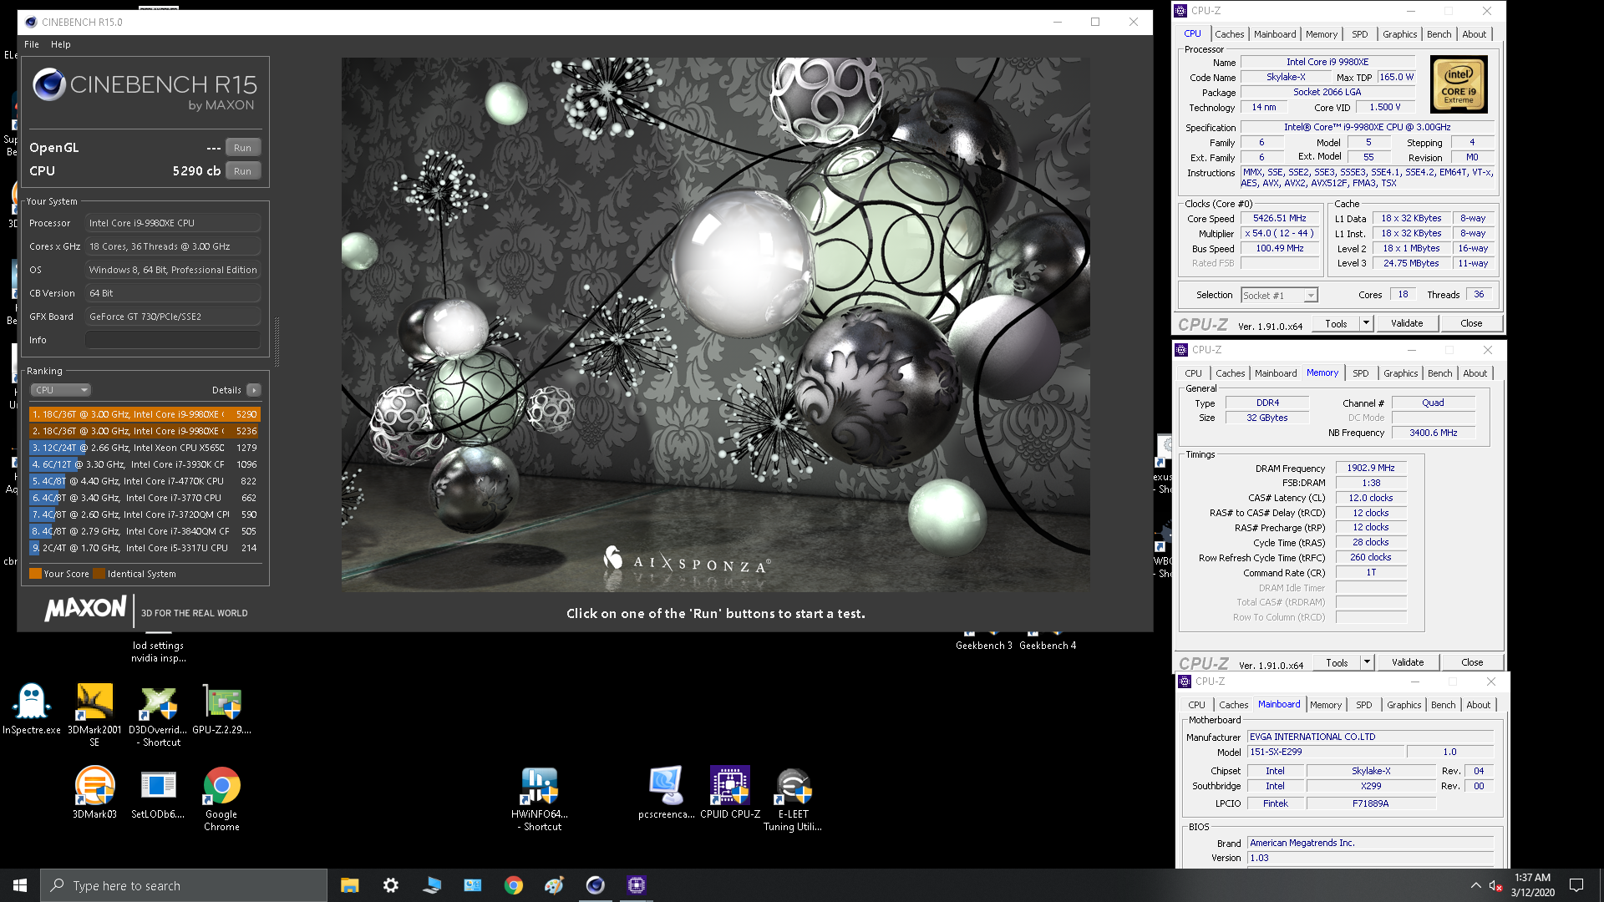Open About tab in bottom CPU-Z
Screen dimensions: 1604x902
(1478, 705)
